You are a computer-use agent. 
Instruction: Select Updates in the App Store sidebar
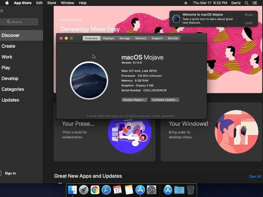(22, 100)
